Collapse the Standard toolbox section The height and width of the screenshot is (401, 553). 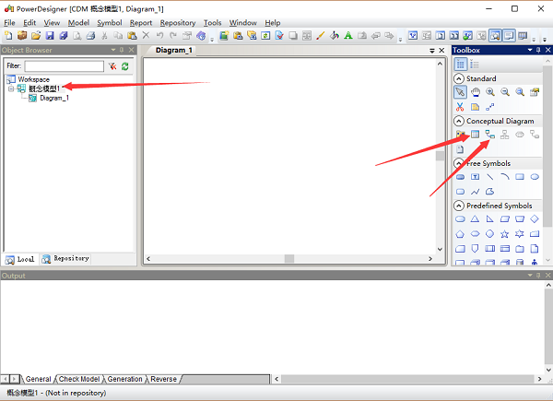pyautogui.click(x=459, y=78)
